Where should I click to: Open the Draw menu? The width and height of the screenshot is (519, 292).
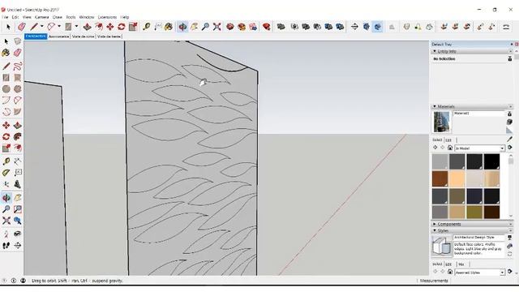click(58, 17)
